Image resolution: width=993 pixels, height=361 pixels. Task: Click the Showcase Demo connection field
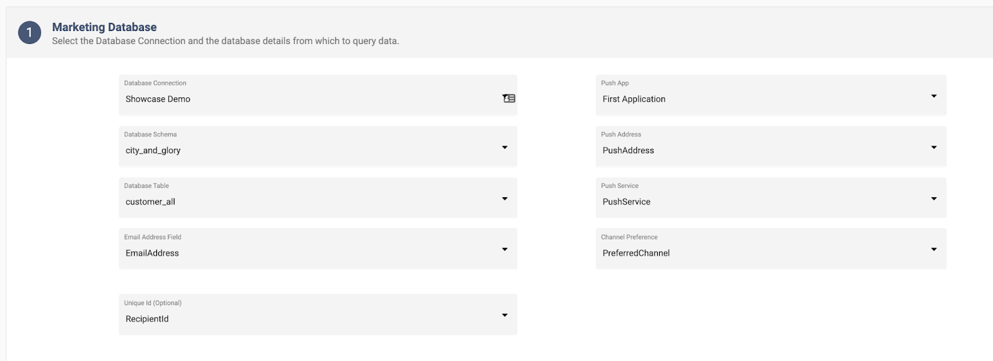pyautogui.click(x=318, y=95)
